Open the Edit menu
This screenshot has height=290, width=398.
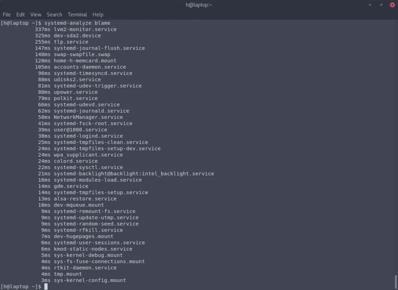click(x=21, y=14)
